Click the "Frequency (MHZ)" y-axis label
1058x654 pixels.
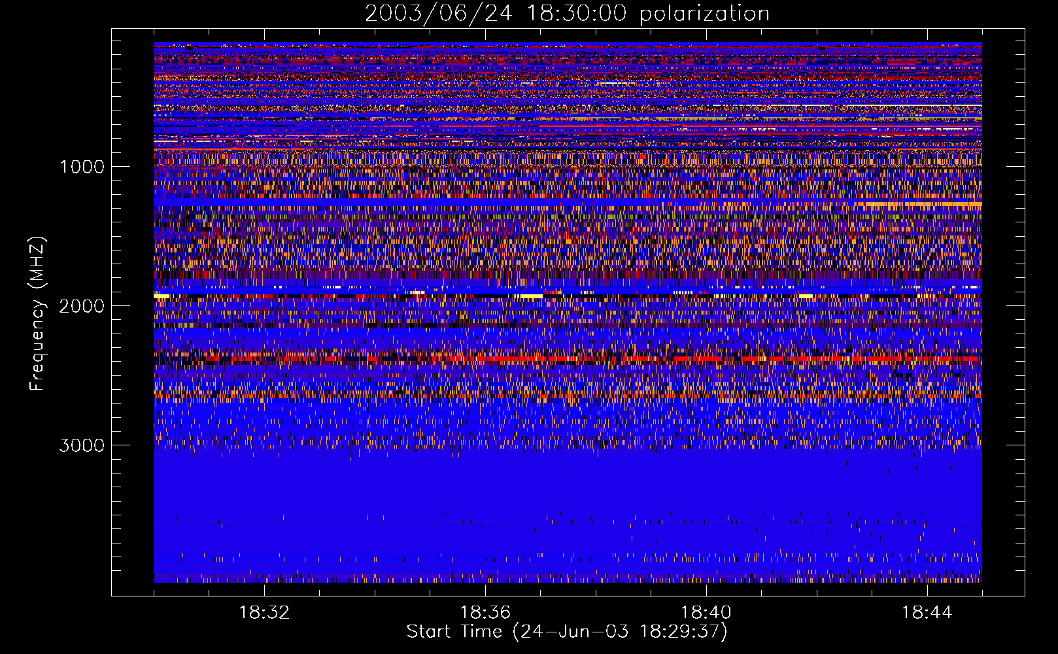[x=37, y=314]
